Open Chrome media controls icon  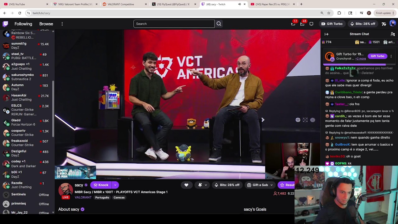(x=361, y=13)
